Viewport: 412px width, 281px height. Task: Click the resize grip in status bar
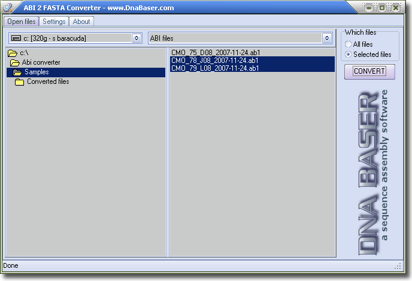(398, 266)
